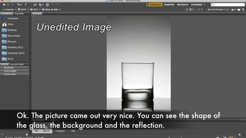Open the recent files dropdown
Screen dimensions: 246x138
(x=20, y=5)
